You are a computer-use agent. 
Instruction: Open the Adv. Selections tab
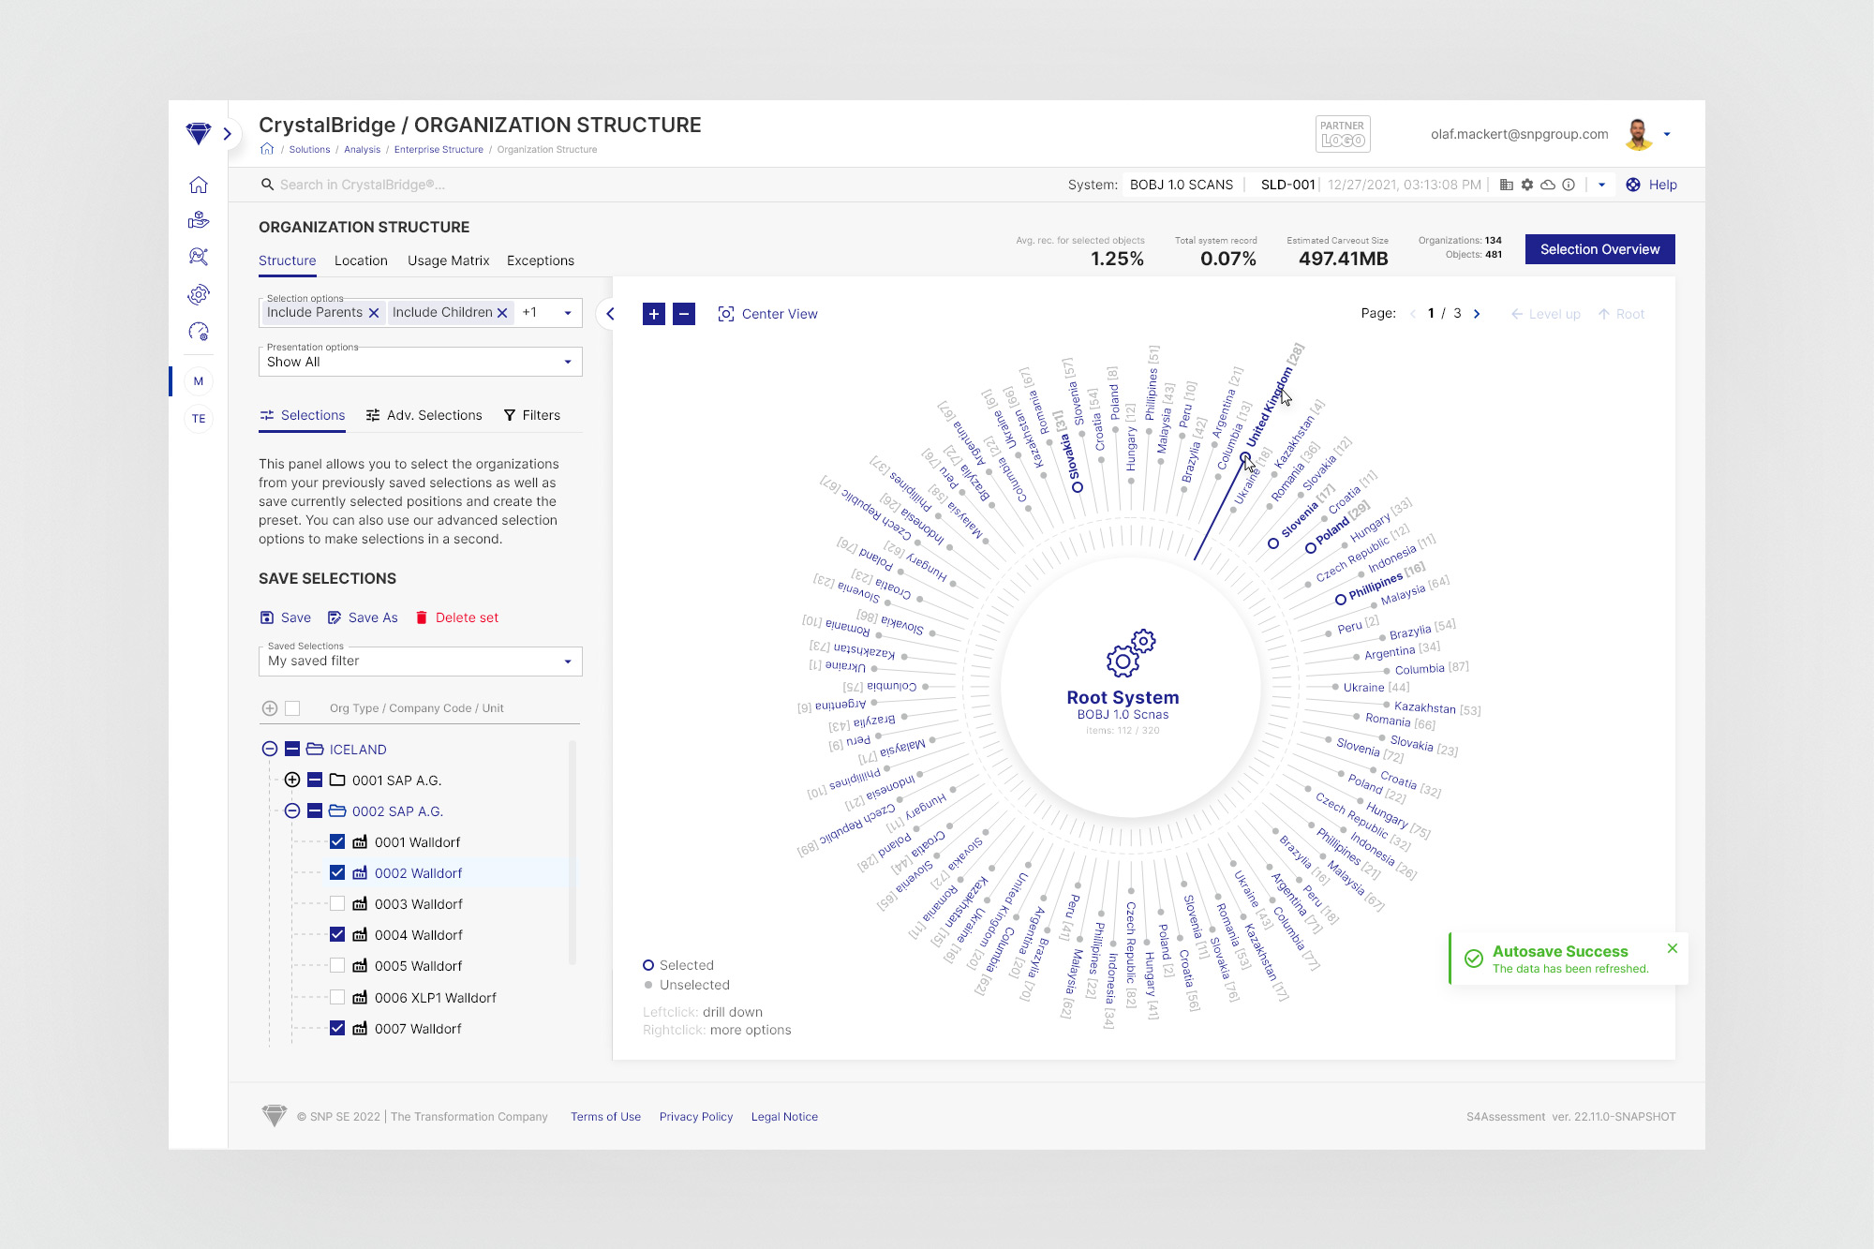point(424,415)
